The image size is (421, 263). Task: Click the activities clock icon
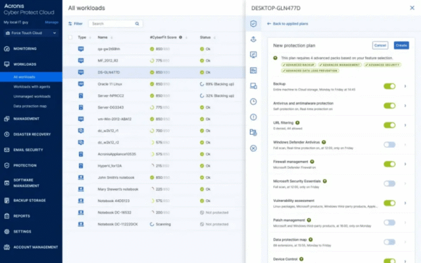(x=253, y=101)
